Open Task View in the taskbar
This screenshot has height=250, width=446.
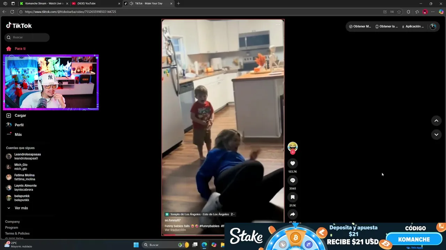(195, 245)
